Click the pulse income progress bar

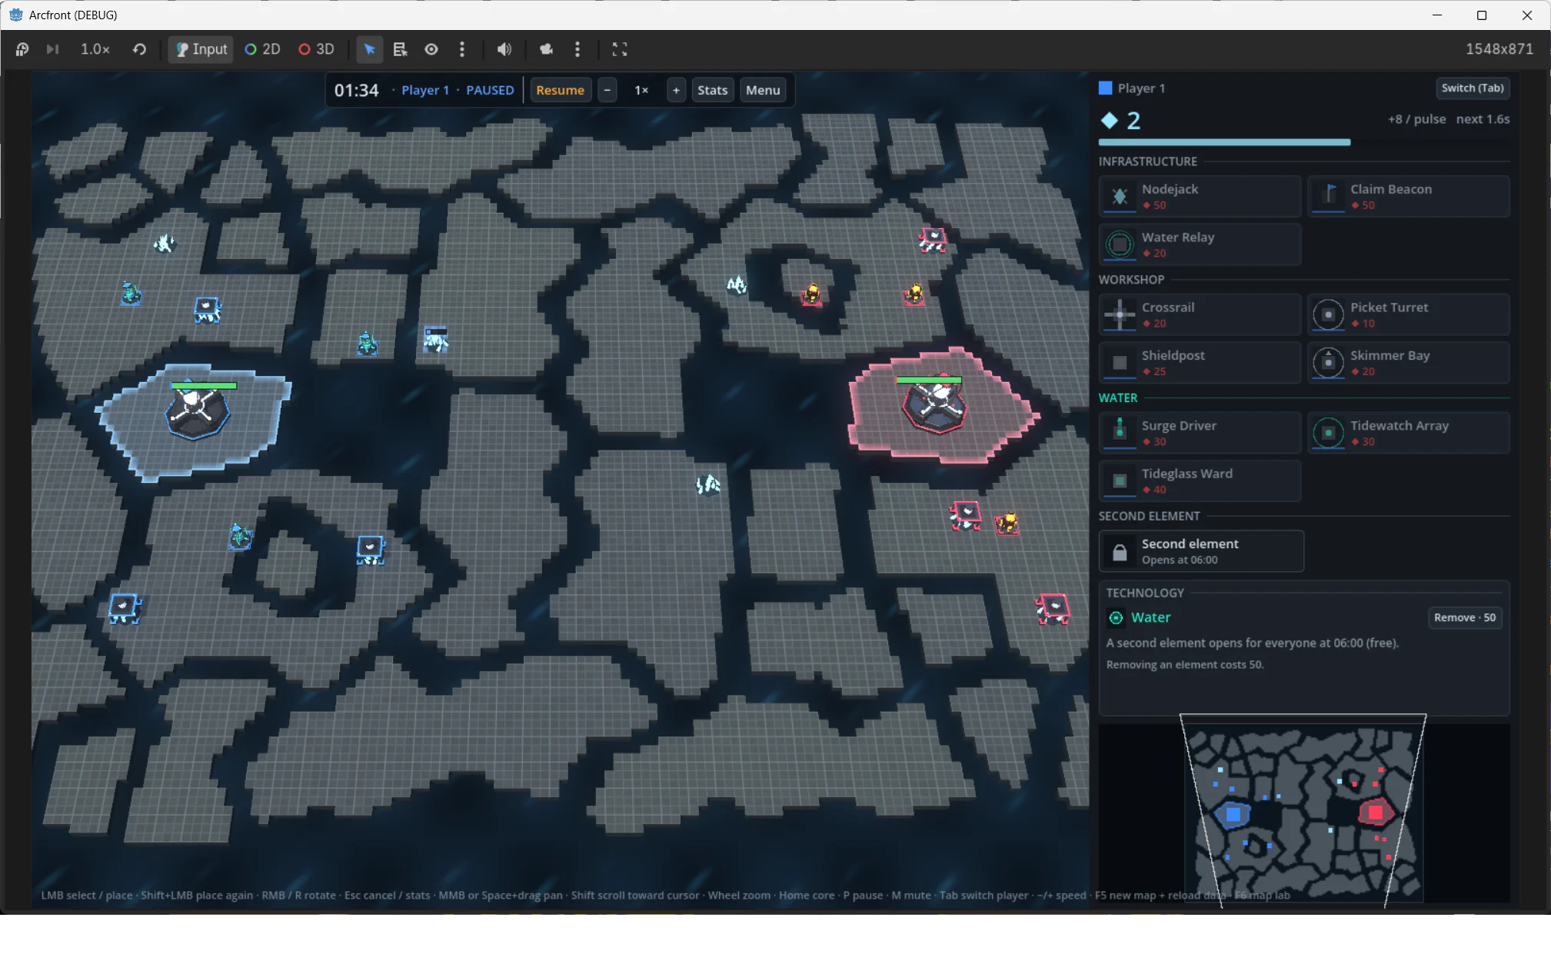1303,142
